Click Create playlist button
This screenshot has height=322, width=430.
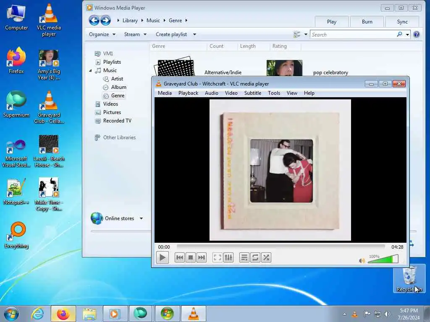point(171,34)
